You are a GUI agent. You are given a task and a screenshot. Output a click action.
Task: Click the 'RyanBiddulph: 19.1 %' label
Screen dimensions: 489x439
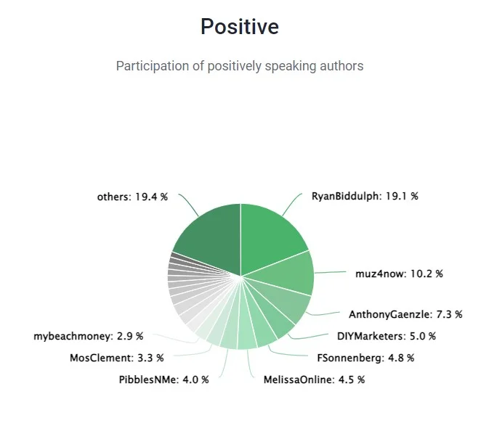point(365,196)
